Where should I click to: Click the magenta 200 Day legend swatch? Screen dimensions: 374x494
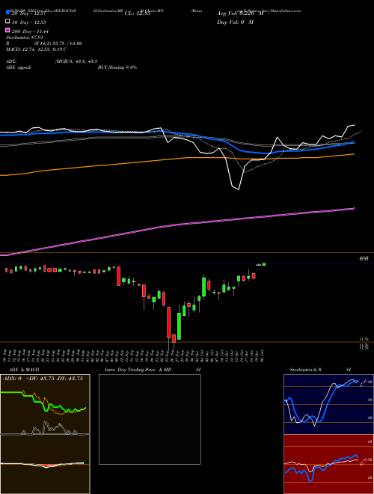7,30
